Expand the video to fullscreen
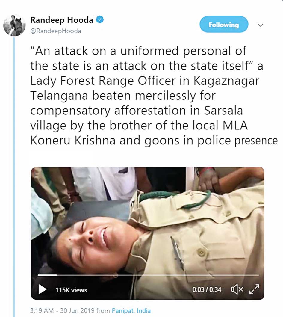Image resolution: width=283 pixels, height=317 pixels. click(254, 289)
